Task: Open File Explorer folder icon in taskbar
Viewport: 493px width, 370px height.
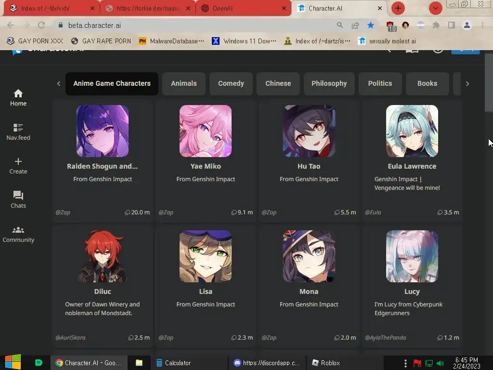Action: click(x=139, y=363)
